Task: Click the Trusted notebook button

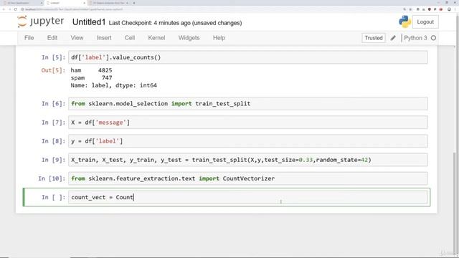Action: [x=373, y=38]
